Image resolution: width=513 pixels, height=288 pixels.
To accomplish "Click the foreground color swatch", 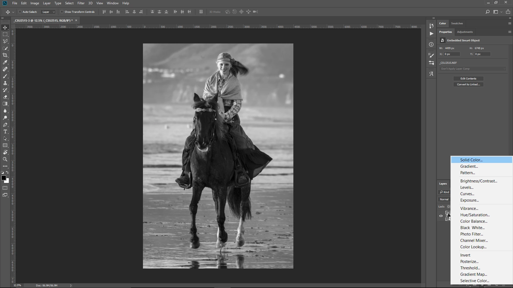I will click(3, 178).
